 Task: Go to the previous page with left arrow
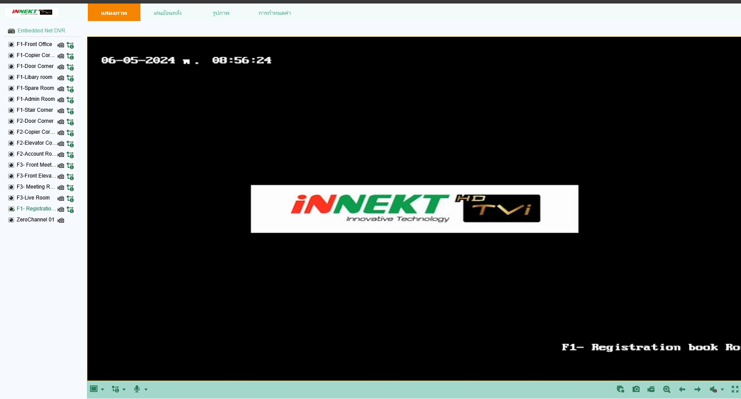coord(682,389)
